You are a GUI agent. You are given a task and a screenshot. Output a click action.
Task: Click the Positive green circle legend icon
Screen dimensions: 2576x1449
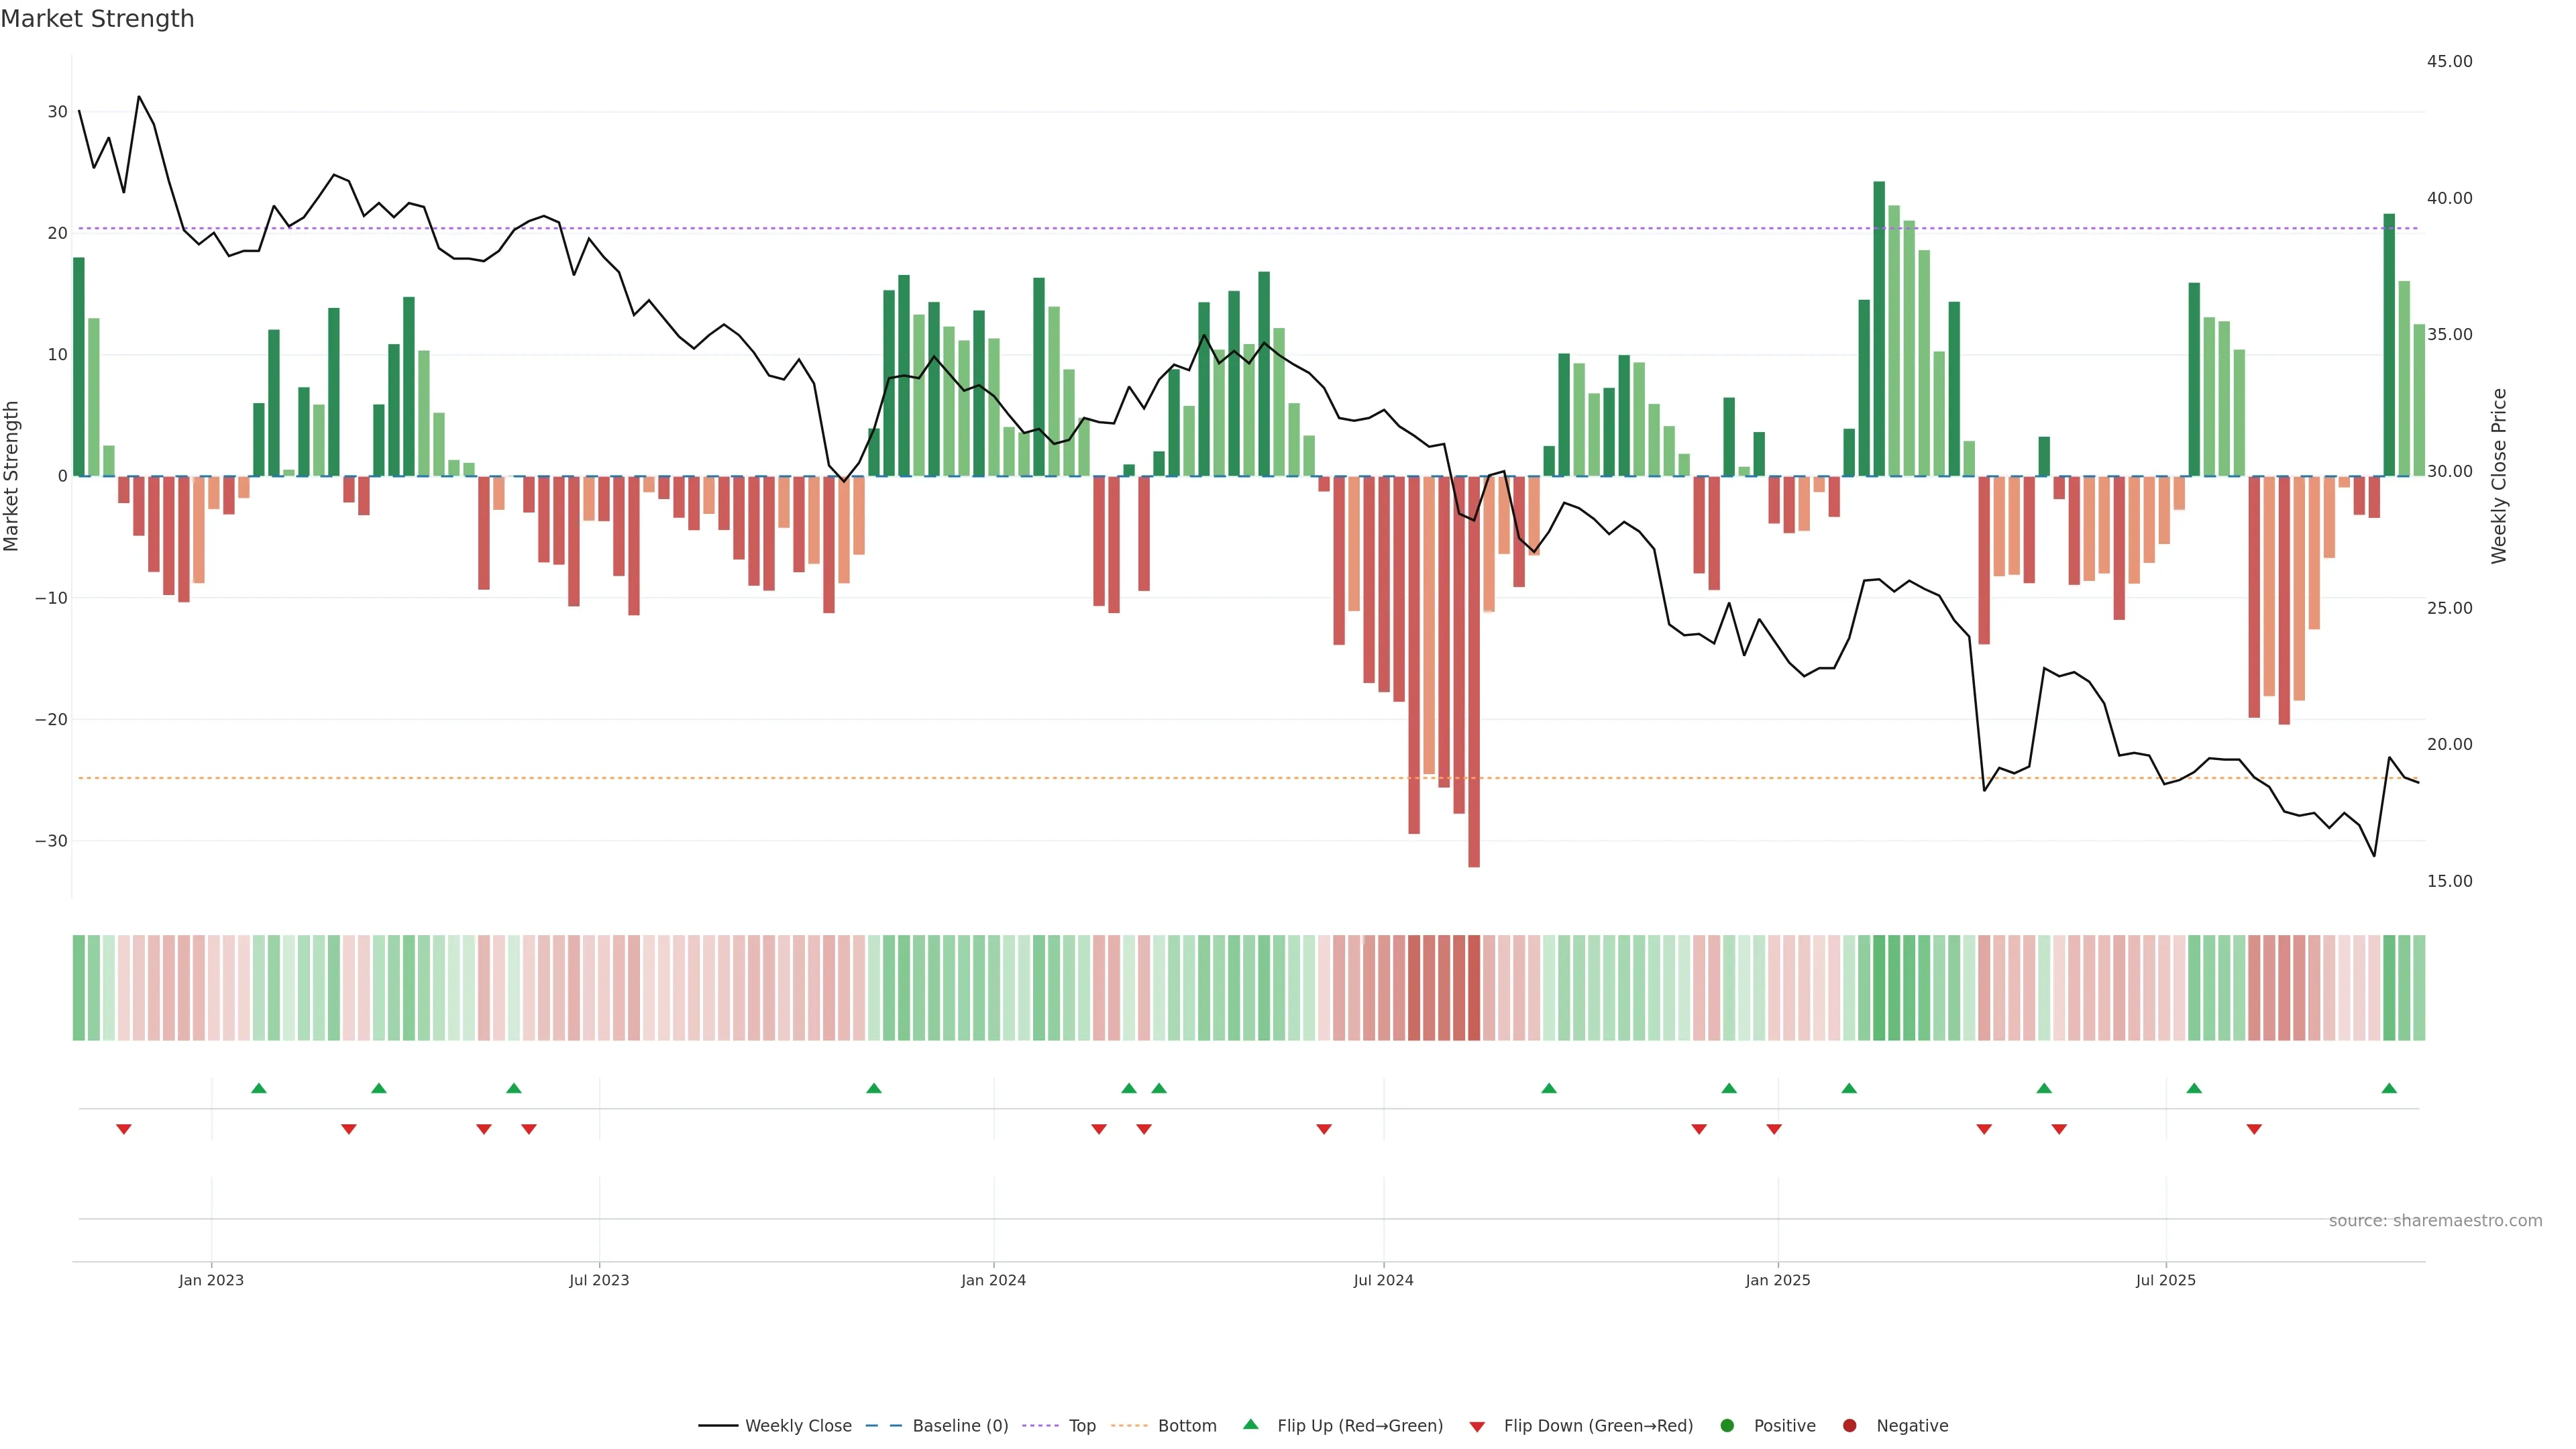(1727, 1426)
